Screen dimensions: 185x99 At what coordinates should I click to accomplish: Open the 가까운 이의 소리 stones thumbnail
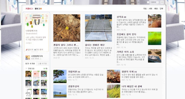[x=155, y=56]
